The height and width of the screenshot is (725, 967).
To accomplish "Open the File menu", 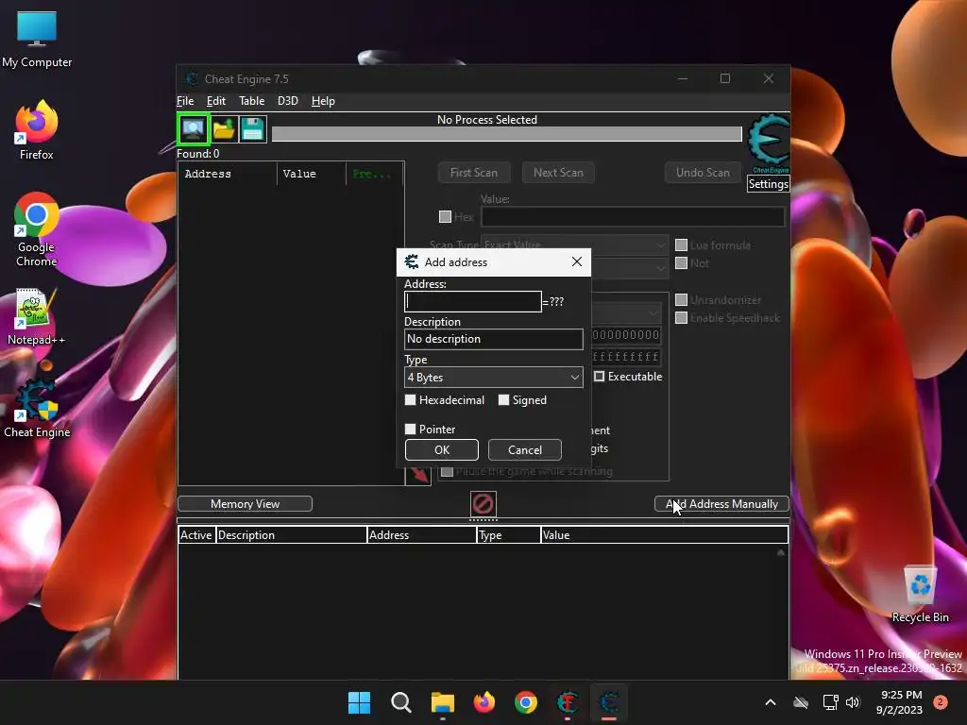I will click(x=185, y=101).
